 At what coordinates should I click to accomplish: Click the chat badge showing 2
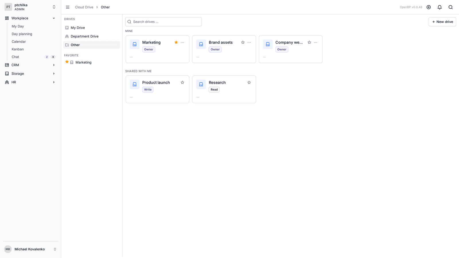47,57
